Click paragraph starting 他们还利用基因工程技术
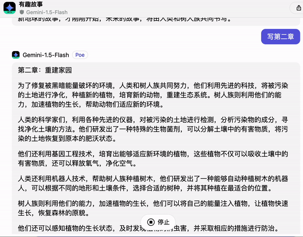Viewport: 303px width, 237px height. click(153, 159)
